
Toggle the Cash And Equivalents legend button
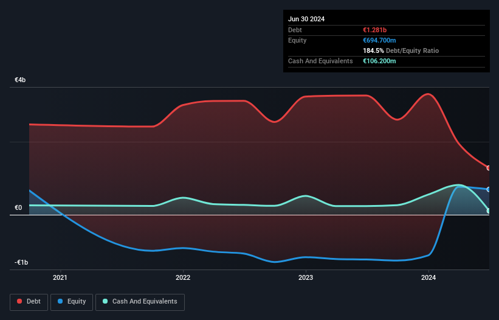click(140, 302)
